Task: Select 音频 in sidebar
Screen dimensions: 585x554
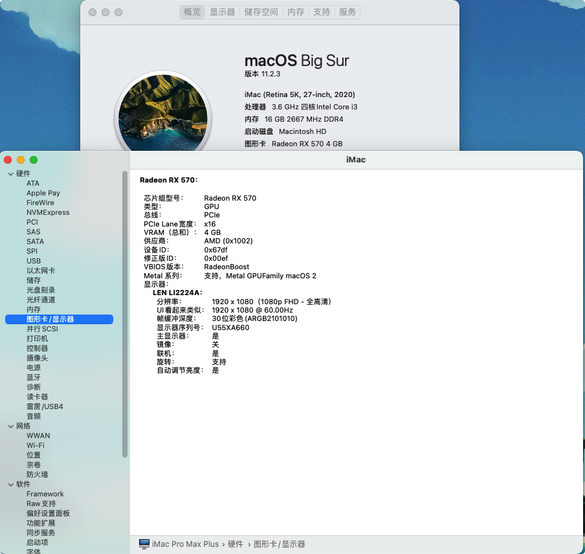Action: point(34,416)
